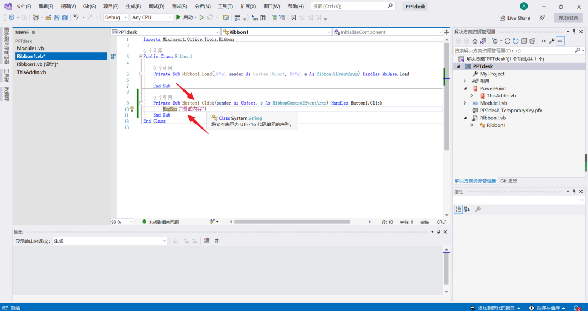Click 添加到源代码管理 in status bar
This screenshot has width=588, height=311.
coord(495,308)
